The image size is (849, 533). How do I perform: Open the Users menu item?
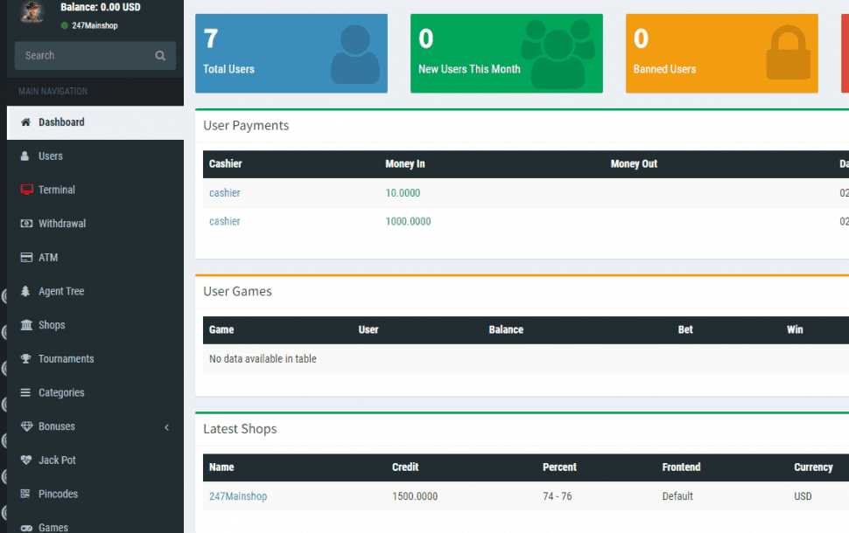[x=50, y=156]
